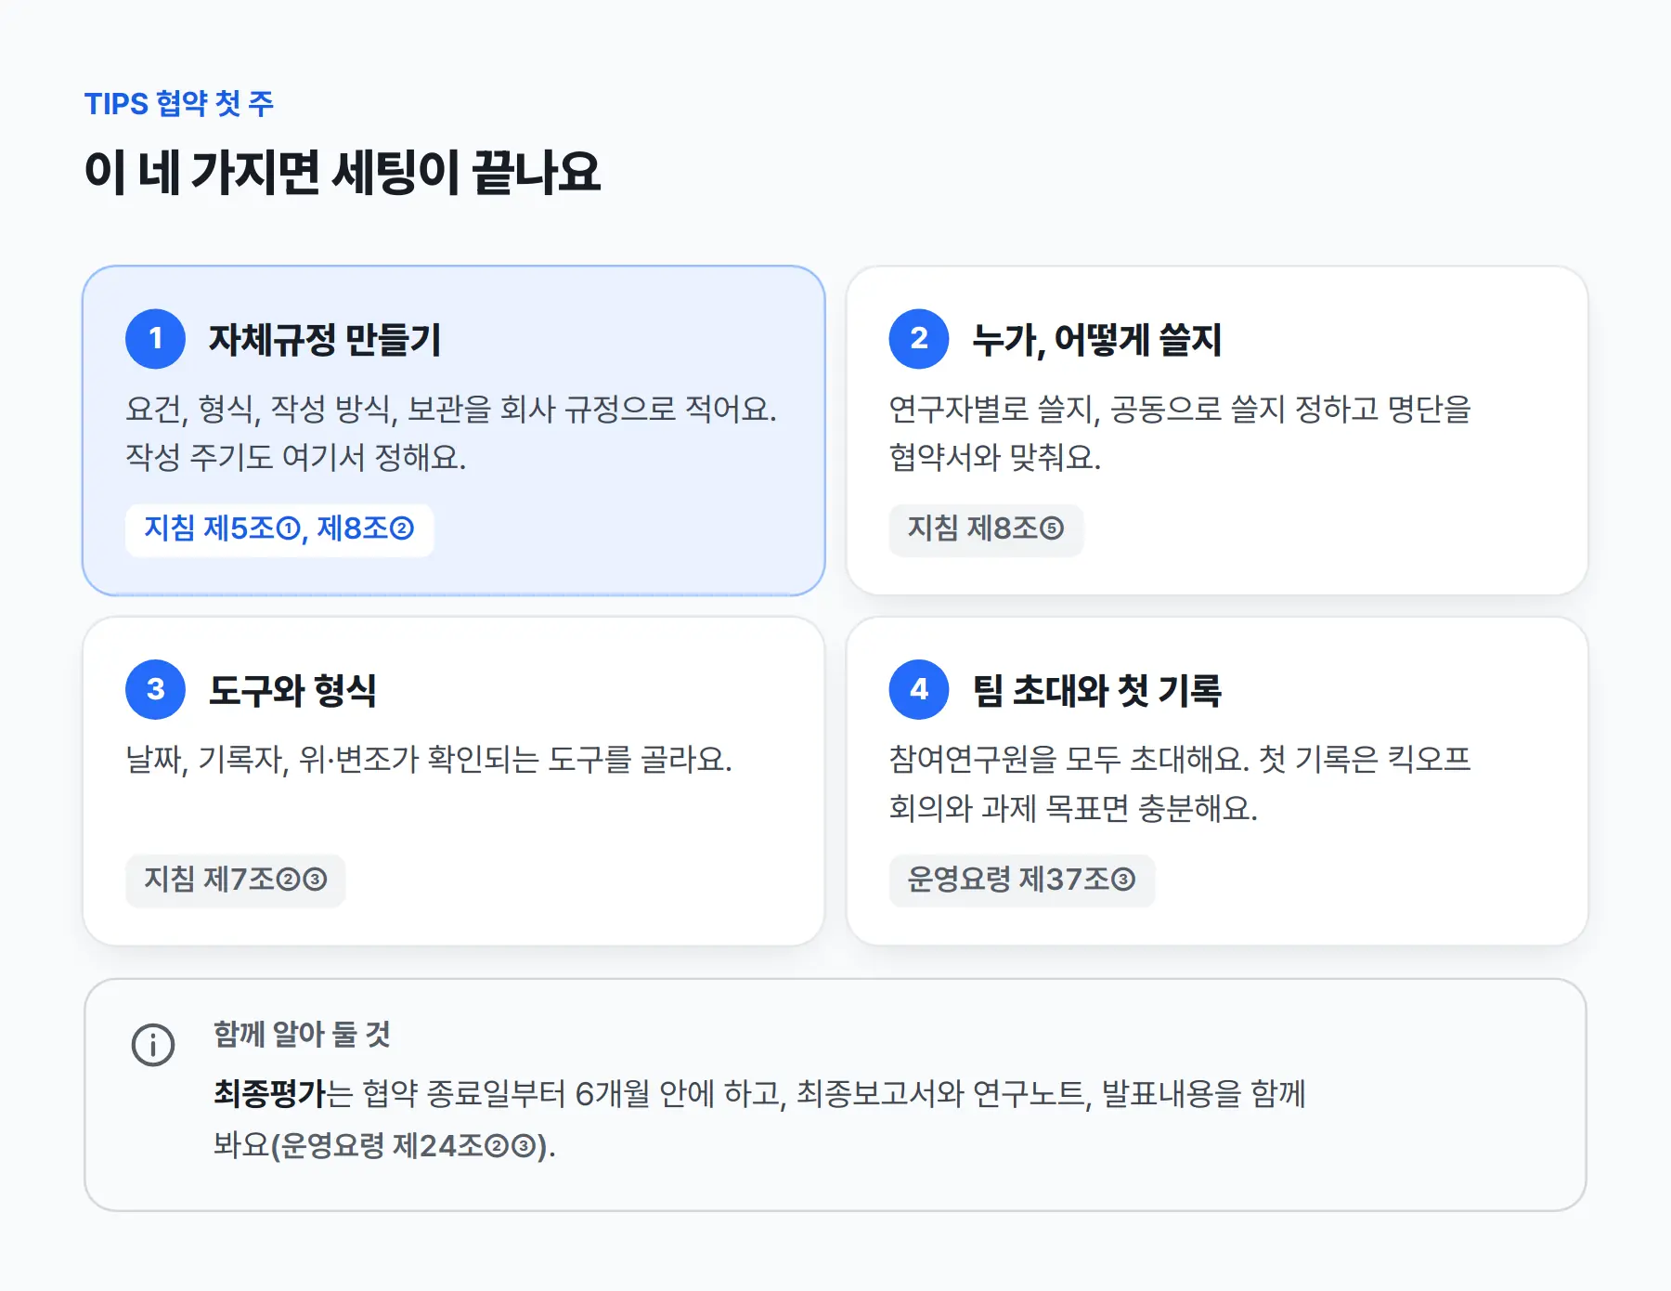Click the 'TIPS 협약 첫 주' eyebrow label
The image size is (1671, 1291).
[179, 103]
